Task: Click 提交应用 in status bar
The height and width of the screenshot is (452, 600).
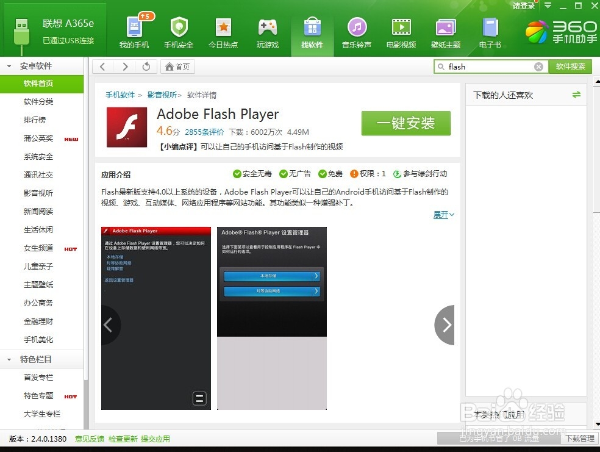Action: pyautogui.click(x=155, y=439)
